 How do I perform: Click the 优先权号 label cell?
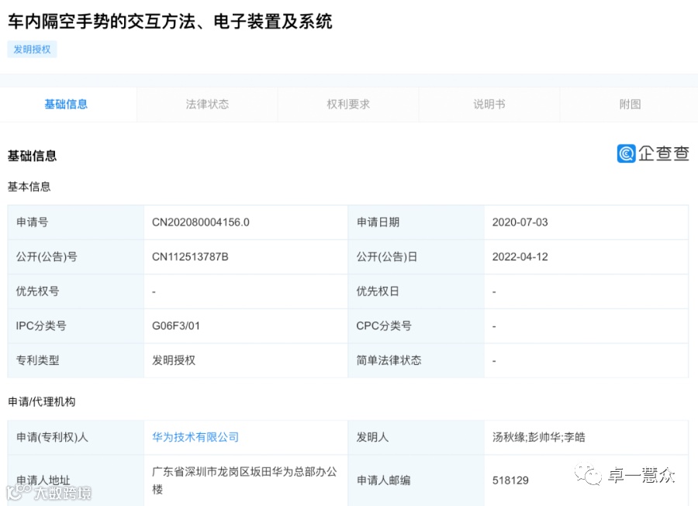click(x=76, y=291)
